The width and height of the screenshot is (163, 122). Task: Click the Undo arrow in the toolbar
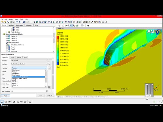17,22
